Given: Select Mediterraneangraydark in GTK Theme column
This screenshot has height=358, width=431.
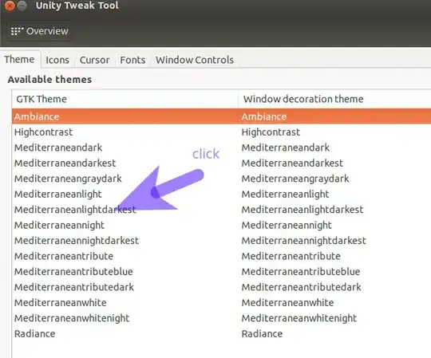Looking at the screenshot, I should tap(68, 179).
